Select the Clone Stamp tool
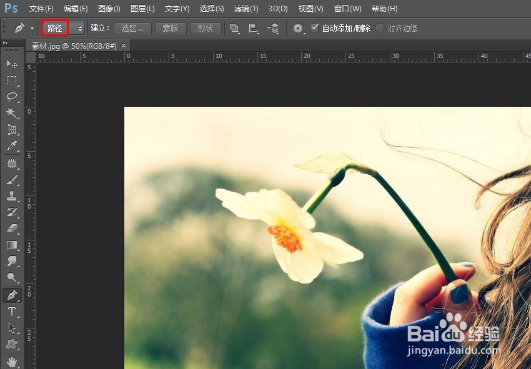The height and width of the screenshot is (369, 531). tap(12, 196)
